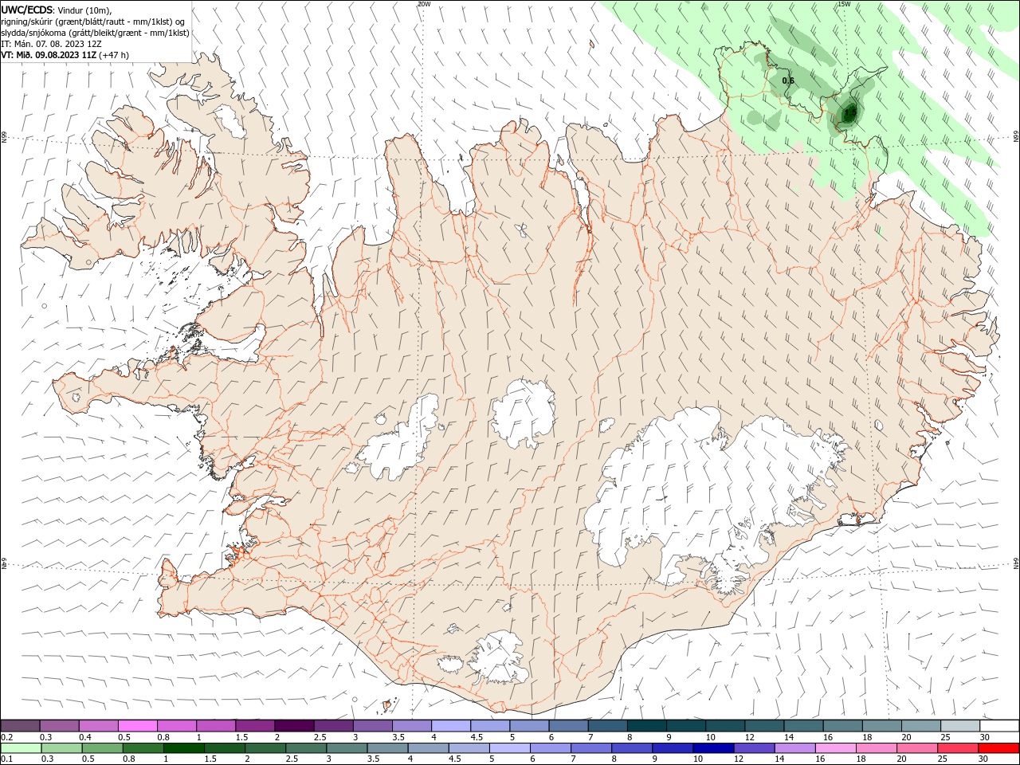Select the dusky purple 0.2 snow legend swatch
Screen dimensions: 1020x765
[x=21, y=725]
